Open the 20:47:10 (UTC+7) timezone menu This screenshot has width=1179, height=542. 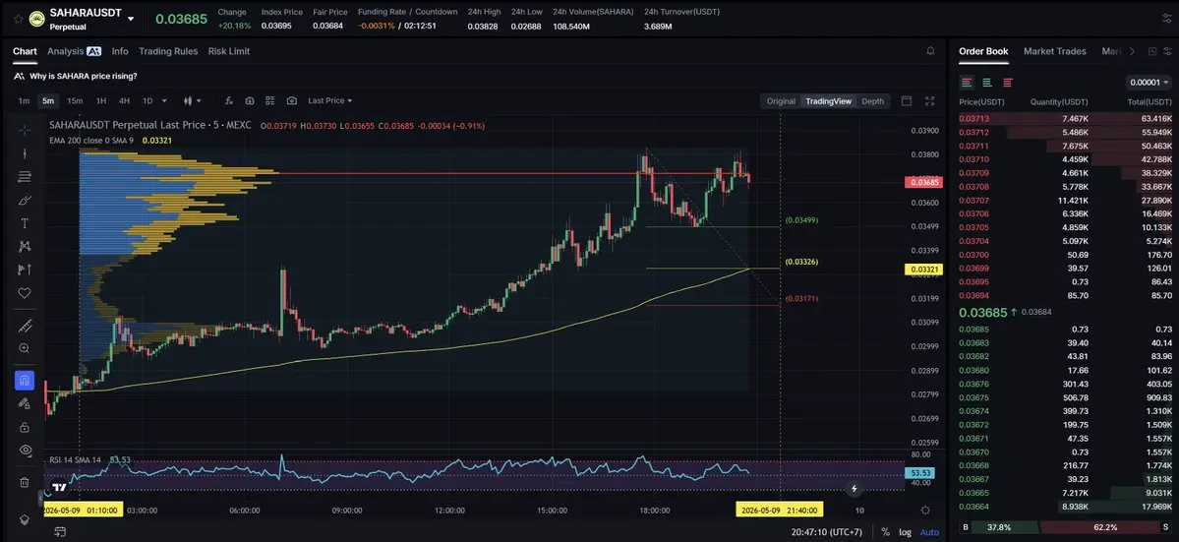pyautogui.click(x=826, y=532)
